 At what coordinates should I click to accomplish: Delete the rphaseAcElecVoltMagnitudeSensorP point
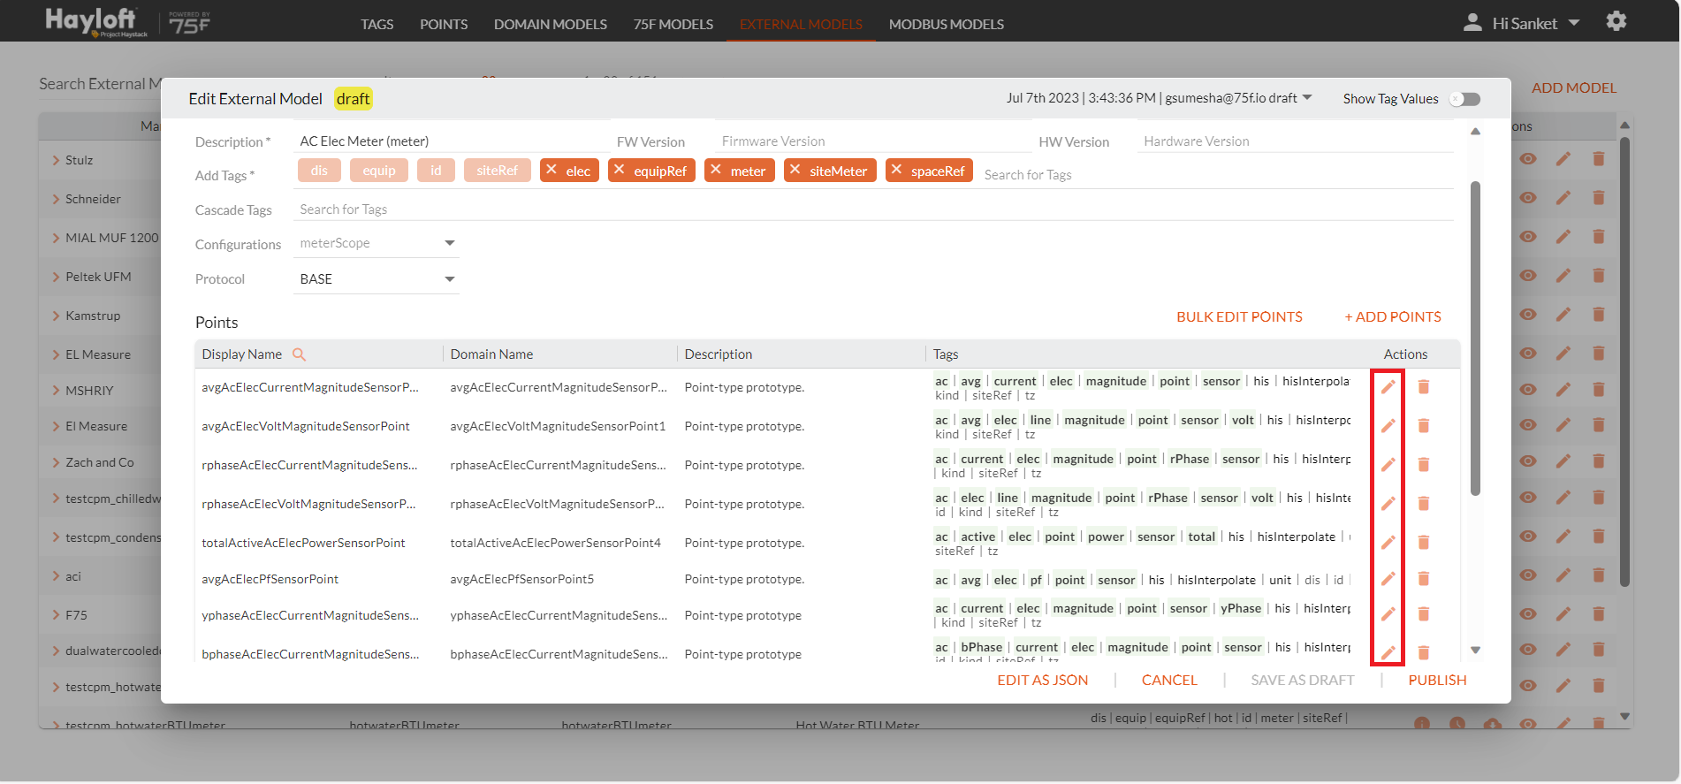click(x=1424, y=504)
